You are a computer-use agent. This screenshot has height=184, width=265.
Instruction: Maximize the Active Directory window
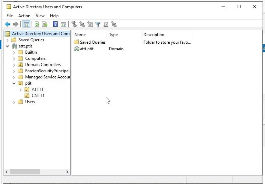coord(239,7)
